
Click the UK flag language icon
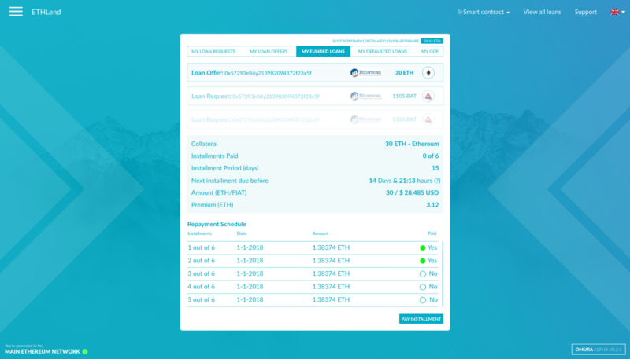(x=614, y=13)
